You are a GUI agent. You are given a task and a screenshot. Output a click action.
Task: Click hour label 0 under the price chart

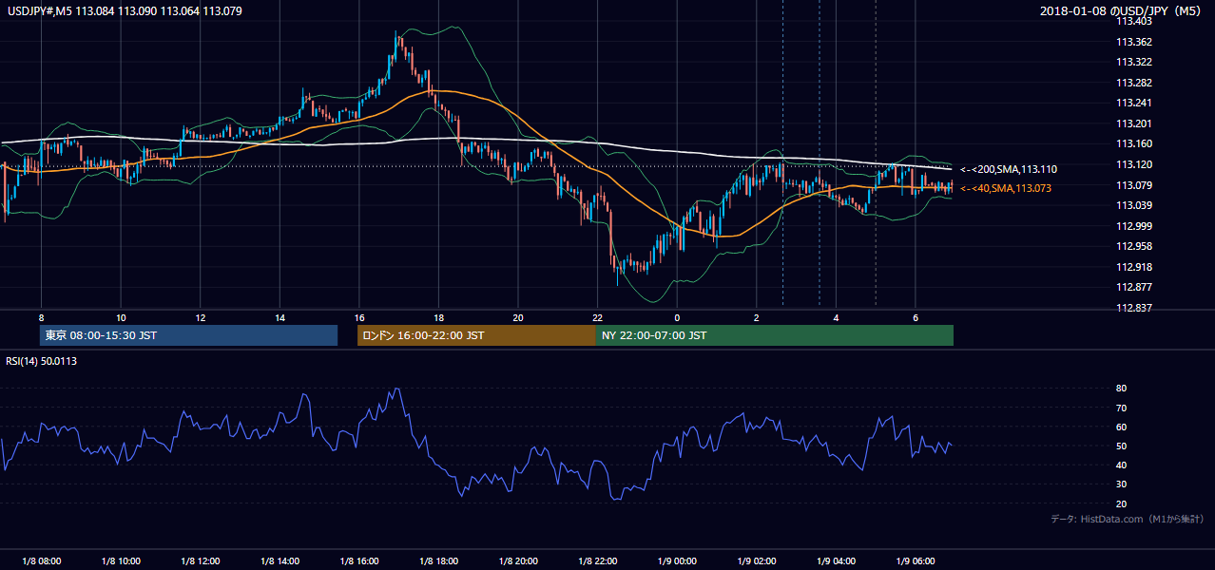[x=677, y=317]
